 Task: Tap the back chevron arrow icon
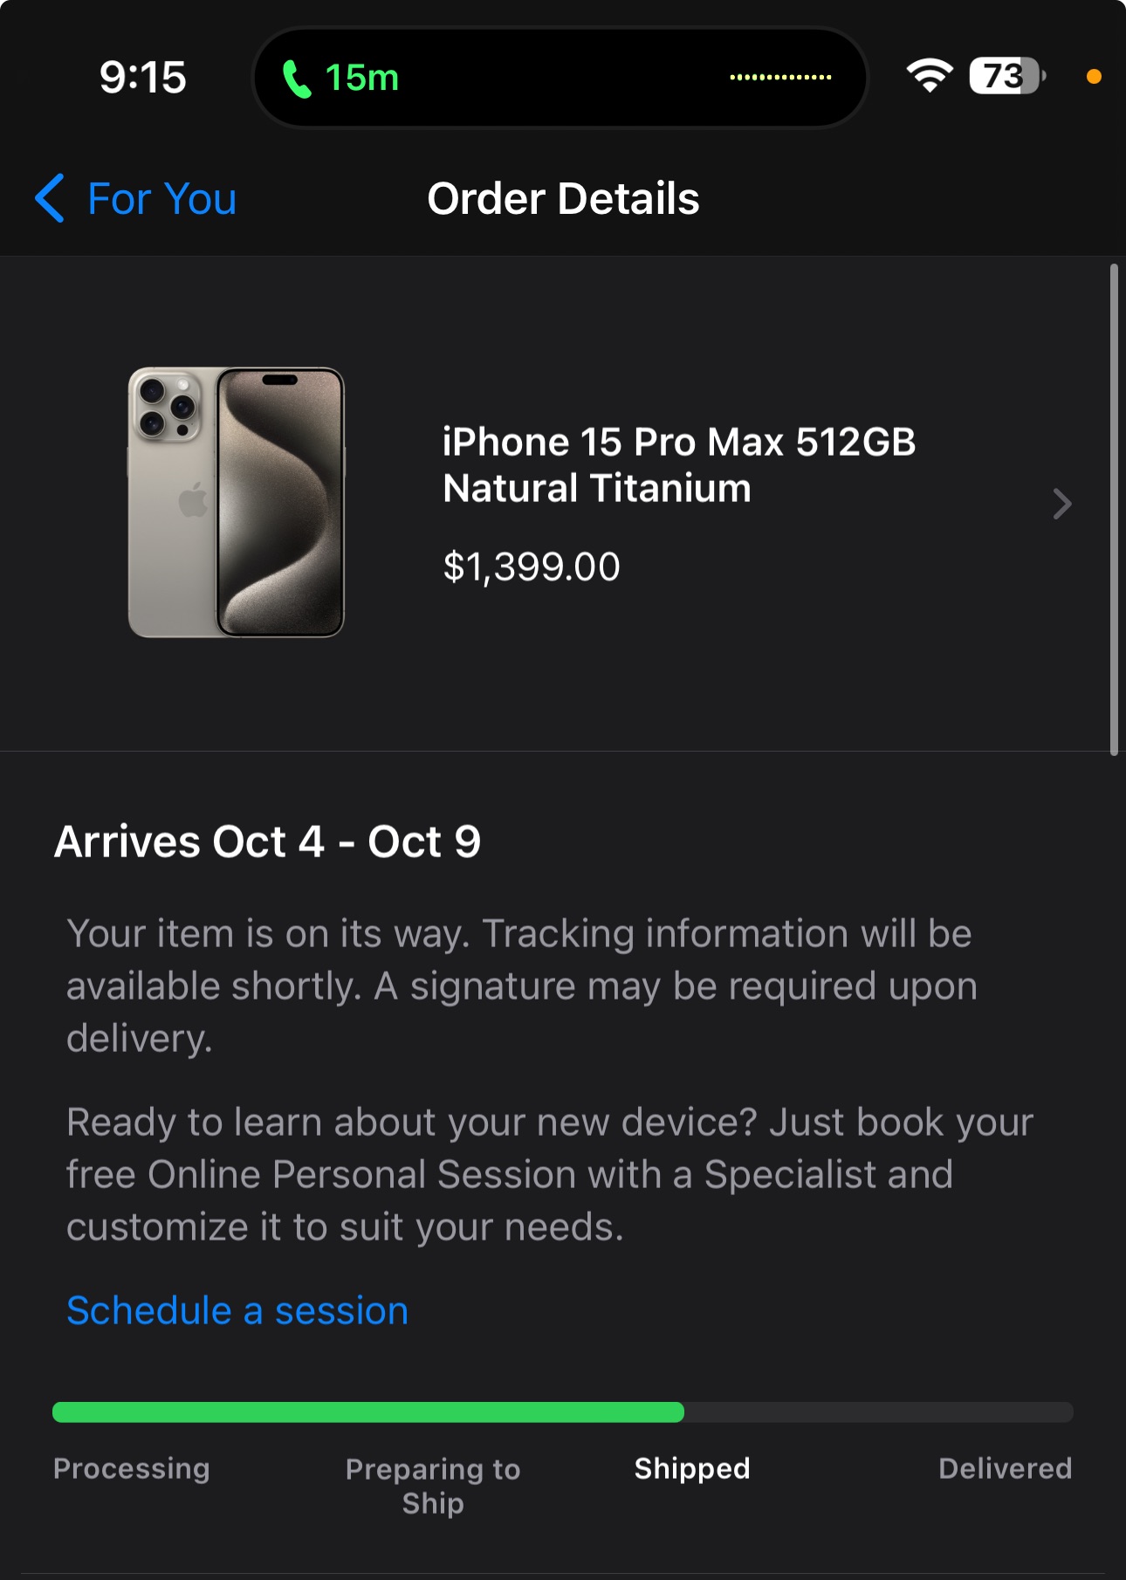click(x=50, y=198)
